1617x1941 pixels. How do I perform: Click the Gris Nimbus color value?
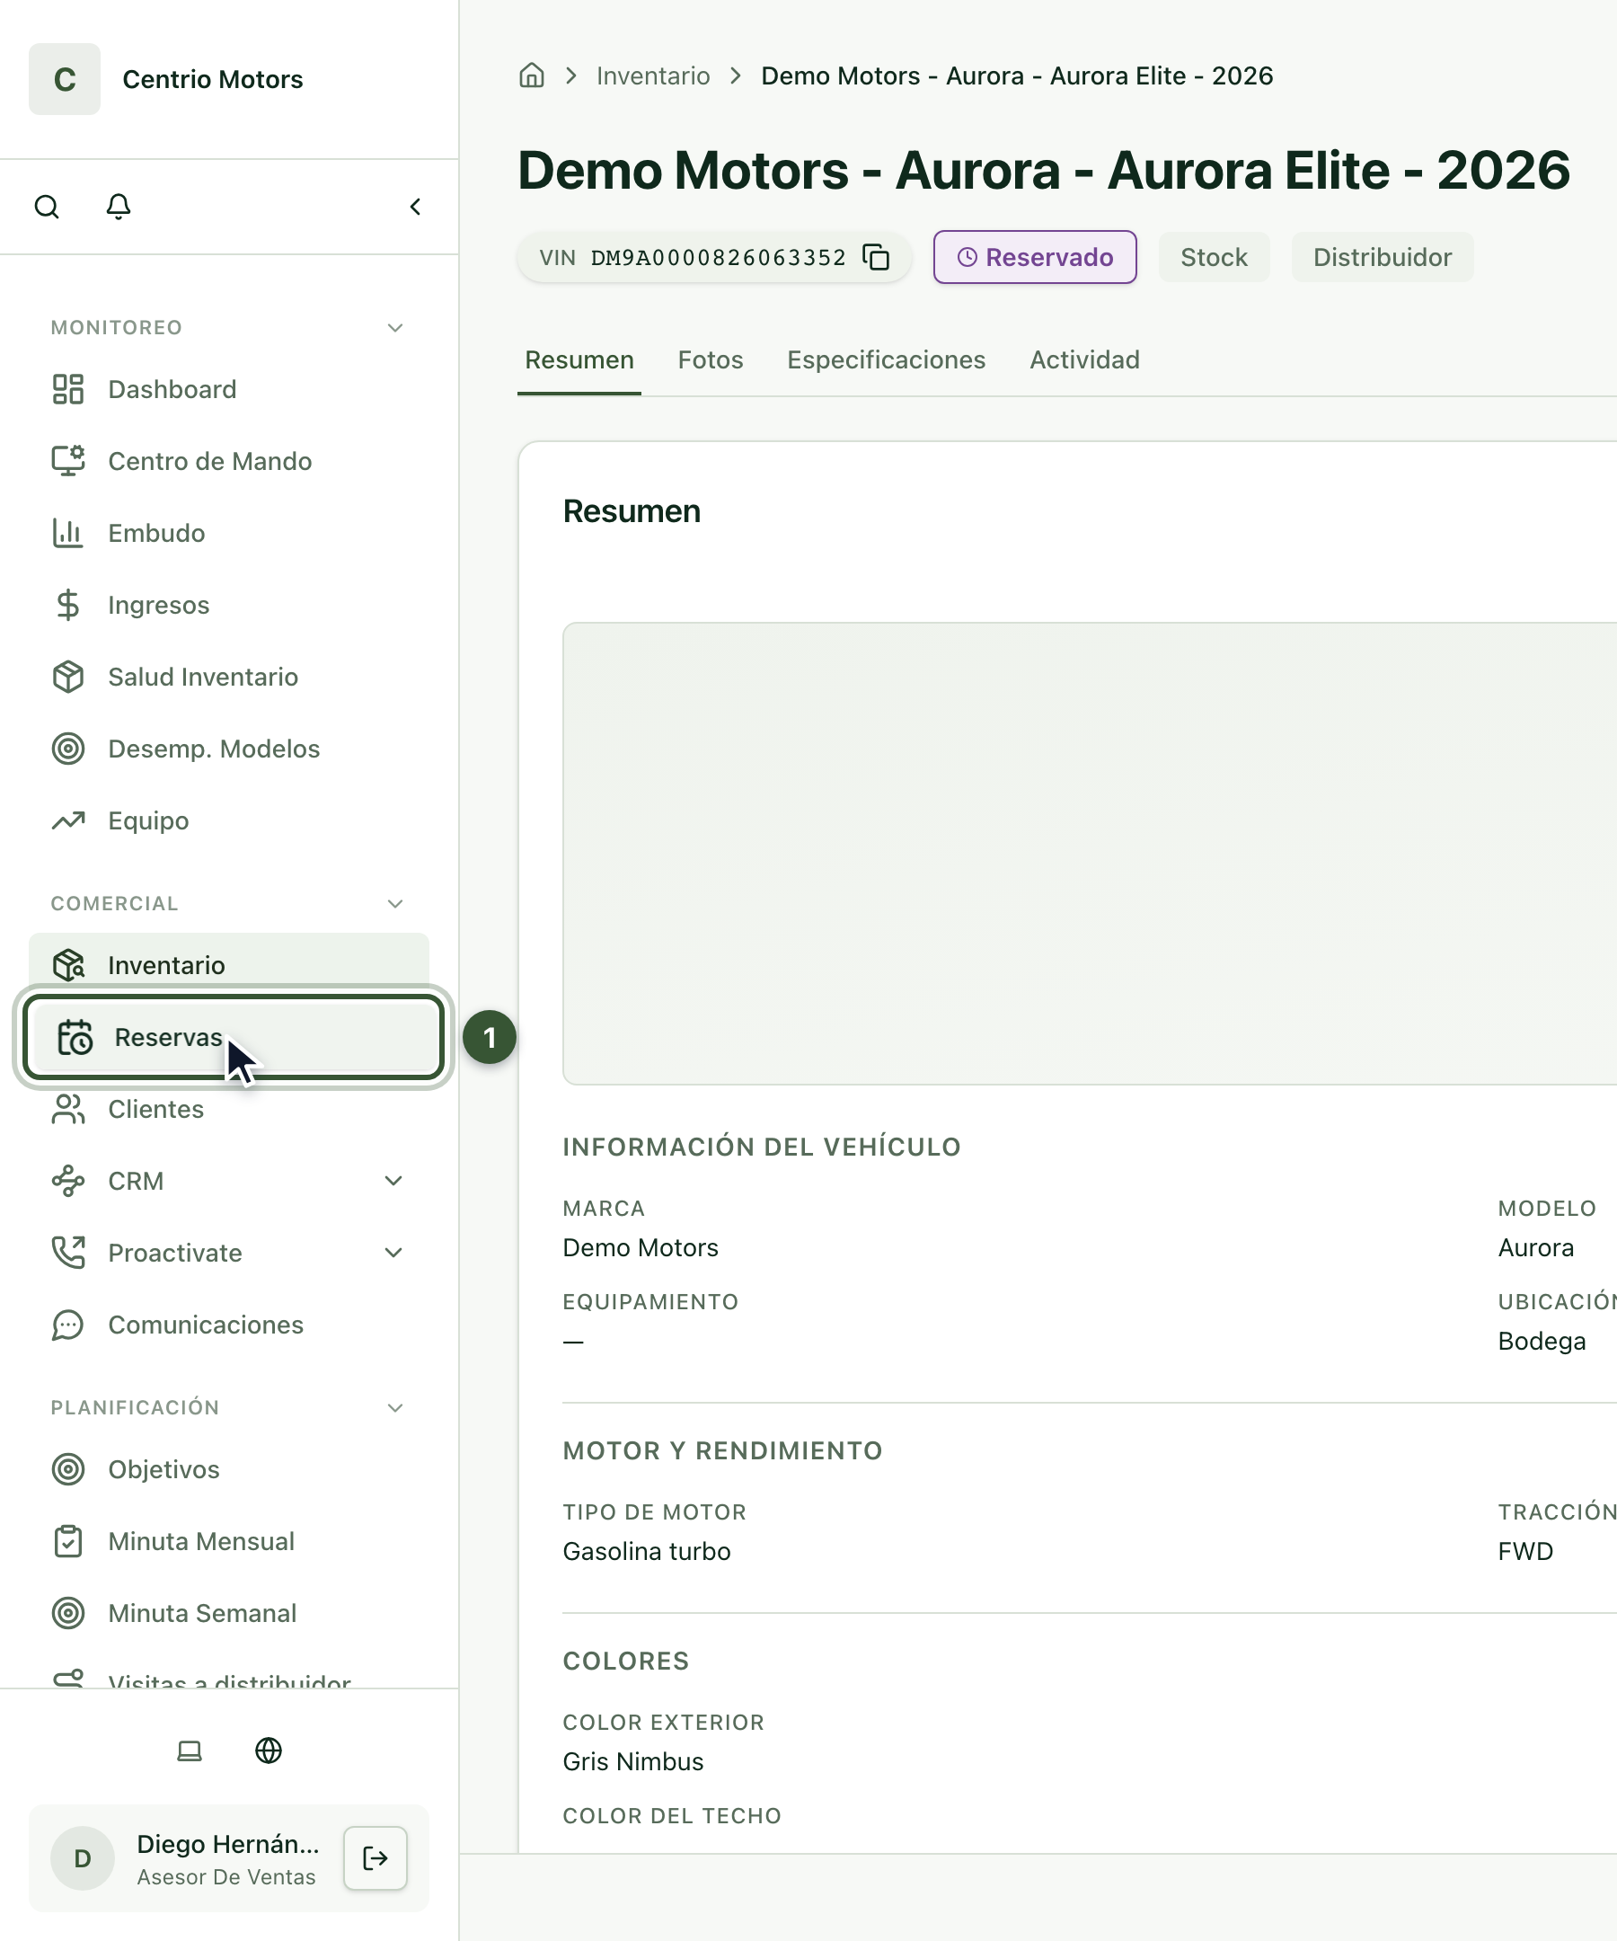633,1761
